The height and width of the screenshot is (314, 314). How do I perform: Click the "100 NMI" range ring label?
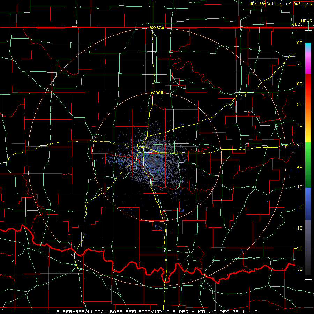click(x=157, y=28)
